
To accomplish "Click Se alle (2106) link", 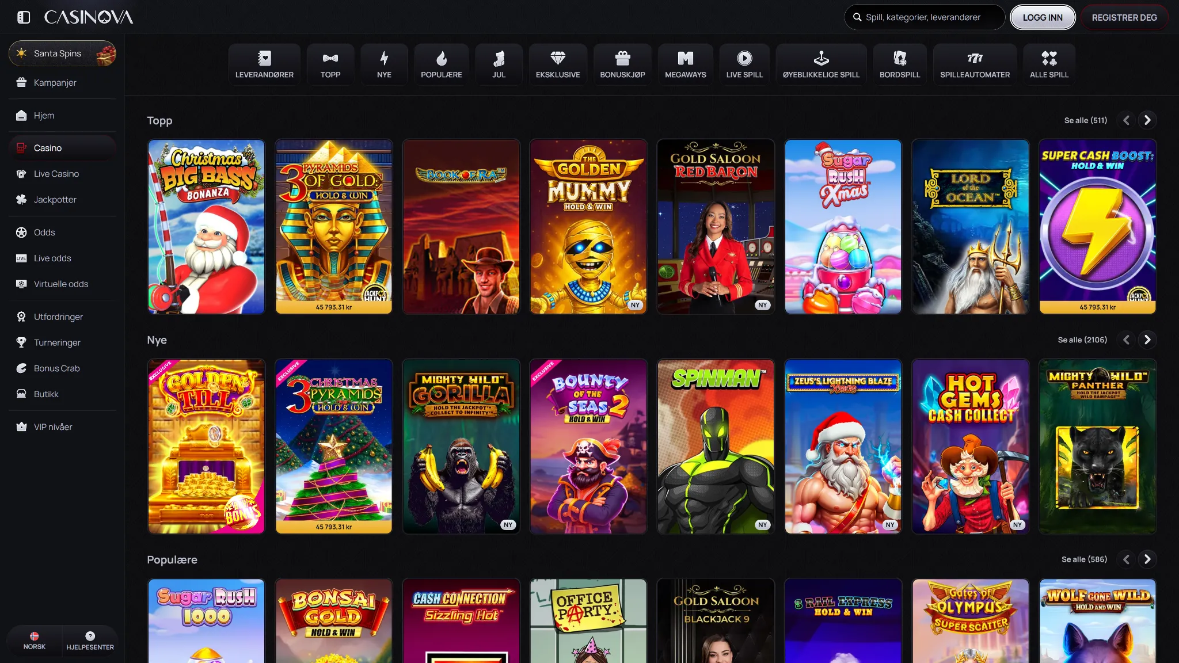I will [1082, 340].
